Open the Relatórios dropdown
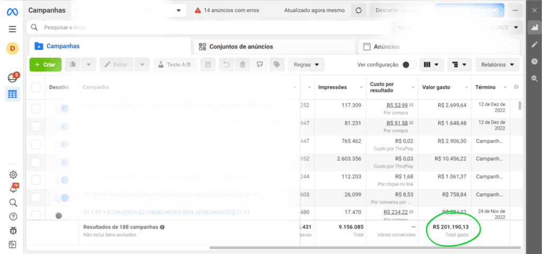 [497, 65]
